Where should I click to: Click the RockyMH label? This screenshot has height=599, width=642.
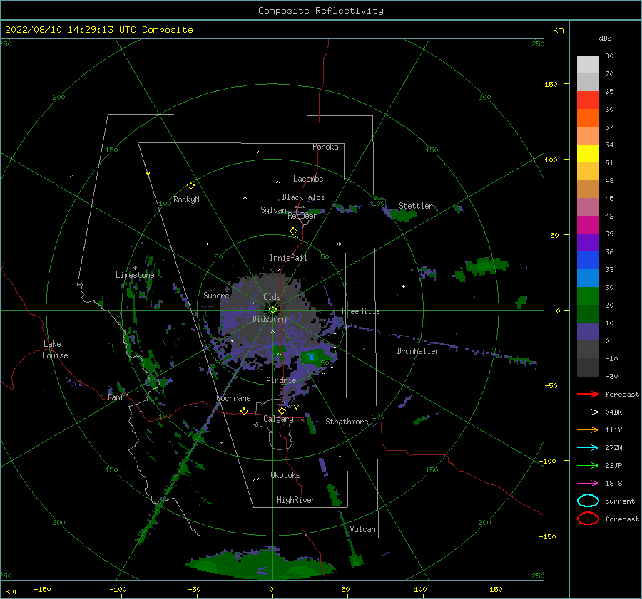tap(188, 199)
